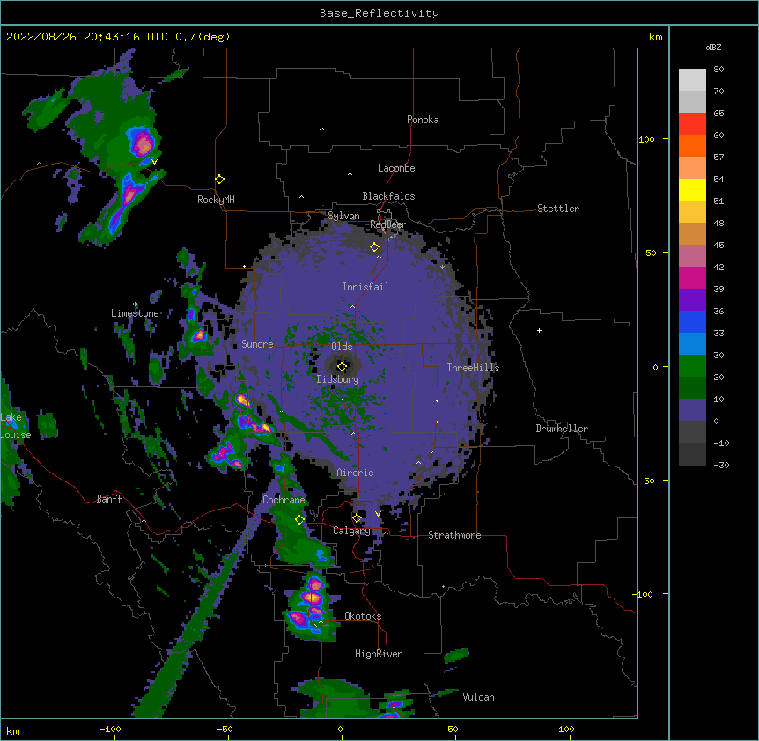Click the 2022/08/26 20:43:16 UTC timestamp

(x=86, y=37)
